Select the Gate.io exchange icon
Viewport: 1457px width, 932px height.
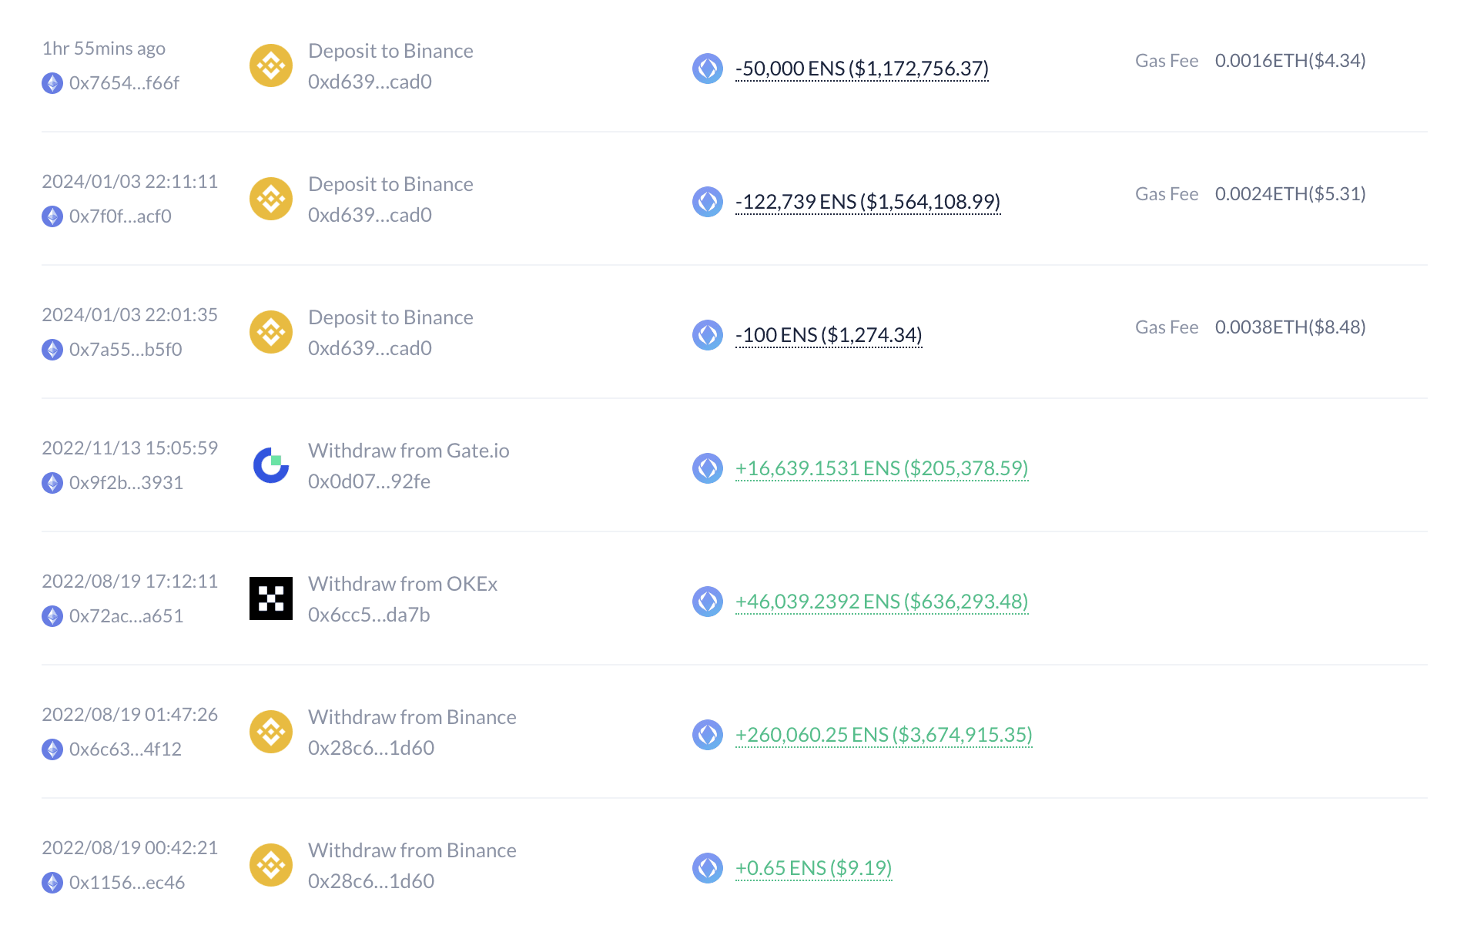[270, 464]
